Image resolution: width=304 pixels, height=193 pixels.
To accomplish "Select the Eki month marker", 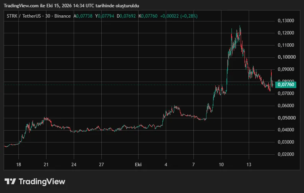I will click(x=138, y=165).
